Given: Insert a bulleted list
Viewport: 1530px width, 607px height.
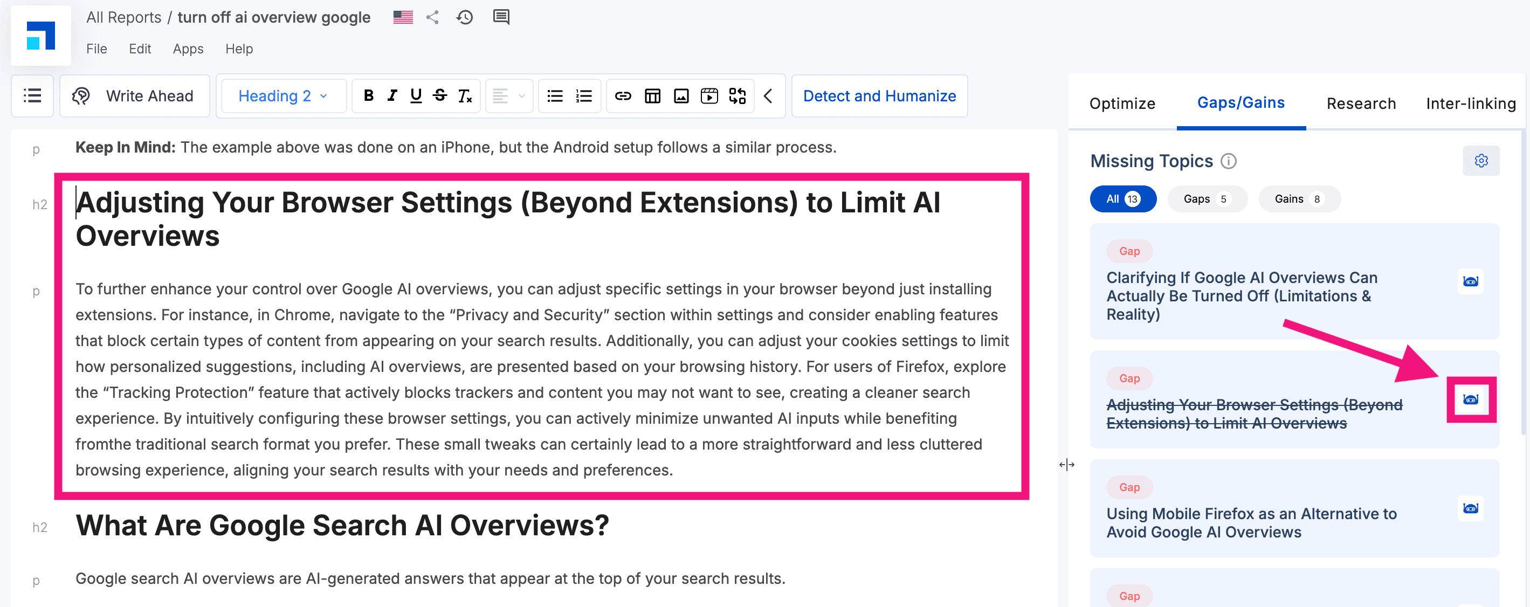Looking at the screenshot, I should [555, 95].
